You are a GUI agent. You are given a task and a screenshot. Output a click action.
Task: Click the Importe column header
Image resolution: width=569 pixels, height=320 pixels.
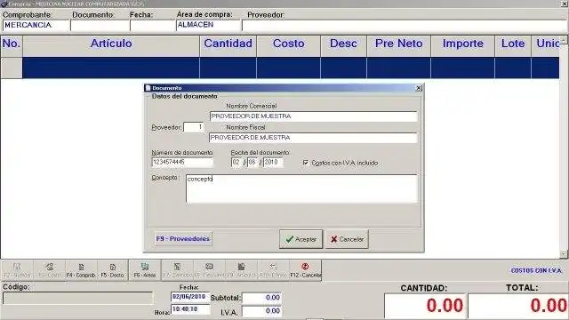[462, 45]
